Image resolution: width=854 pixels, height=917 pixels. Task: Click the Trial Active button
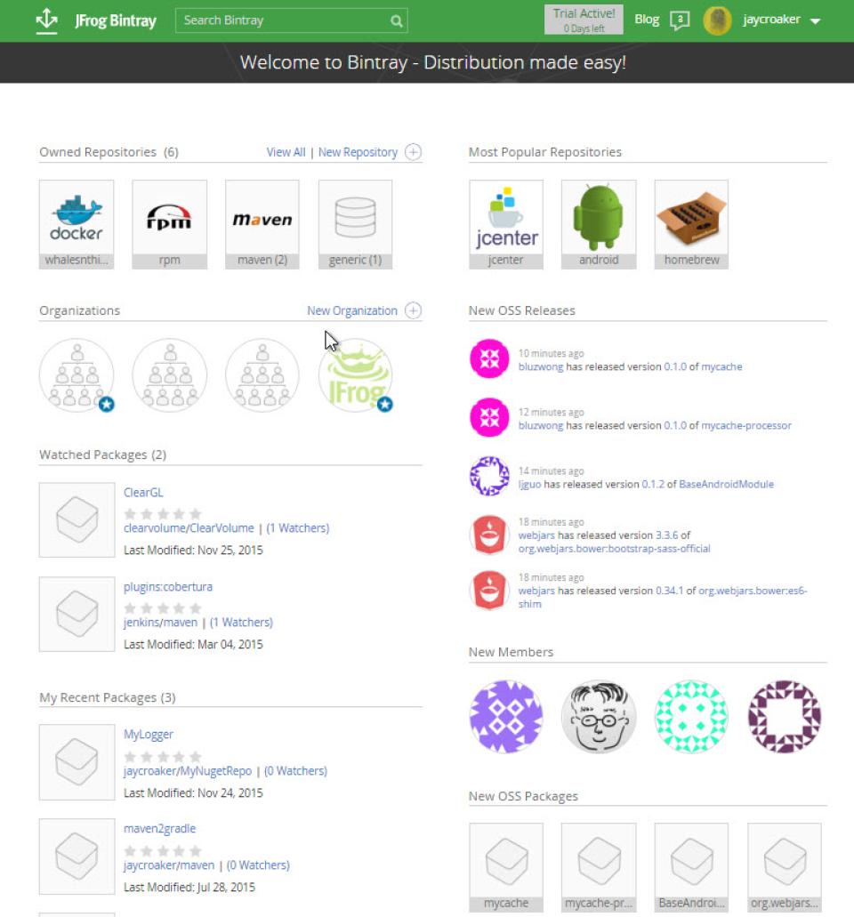click(x=584, y=20)
